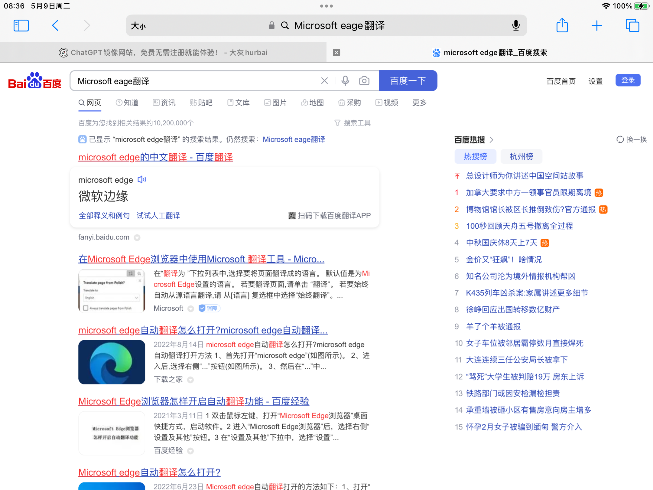Screen dimensions: 653x490
Task: Open Baidu image search camera
Action: 364,81
